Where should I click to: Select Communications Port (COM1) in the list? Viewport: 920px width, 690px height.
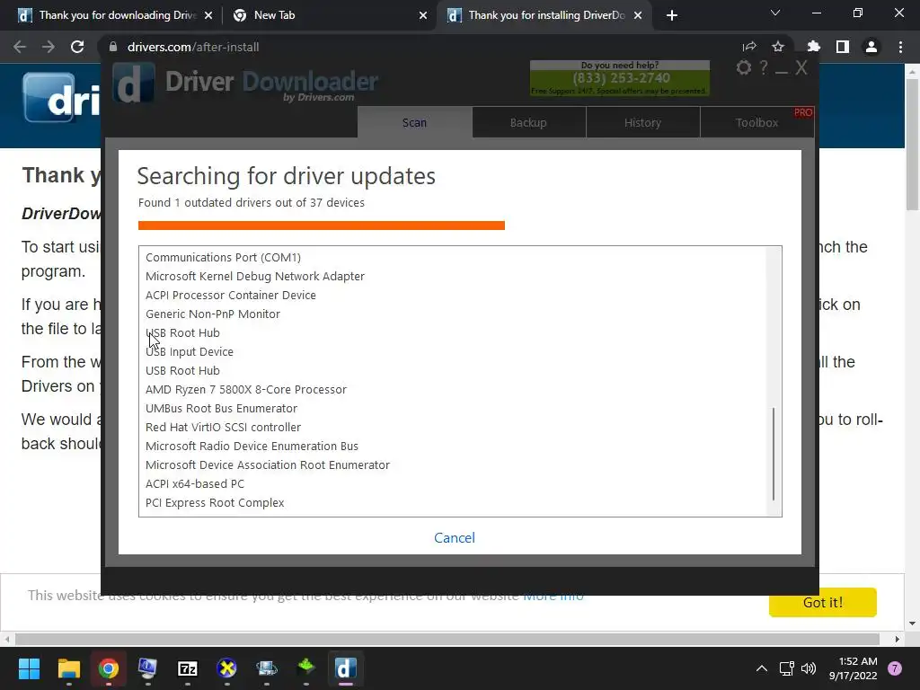point(223,257)
